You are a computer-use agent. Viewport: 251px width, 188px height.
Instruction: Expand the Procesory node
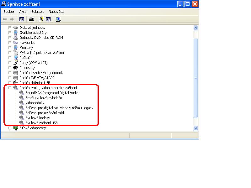(x=10, y=68)
